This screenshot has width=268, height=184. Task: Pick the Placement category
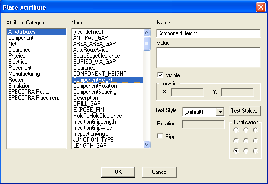pos(36,68)
